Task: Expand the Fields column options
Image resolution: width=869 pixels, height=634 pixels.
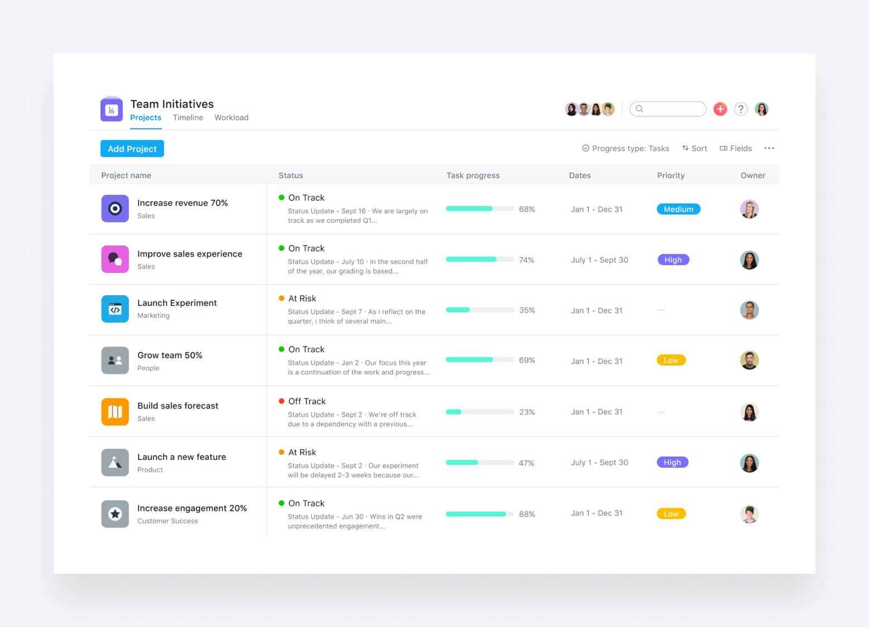Action: coord(736,148)
